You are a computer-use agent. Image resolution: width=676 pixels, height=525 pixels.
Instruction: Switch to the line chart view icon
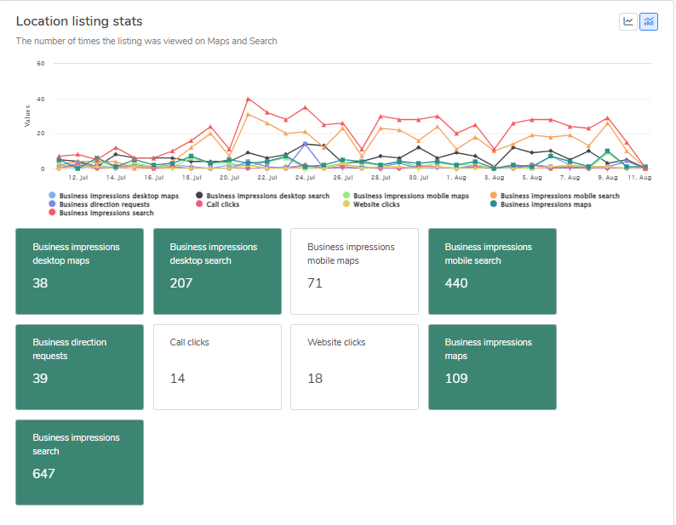pyautogui.click(x=628, y=21)
